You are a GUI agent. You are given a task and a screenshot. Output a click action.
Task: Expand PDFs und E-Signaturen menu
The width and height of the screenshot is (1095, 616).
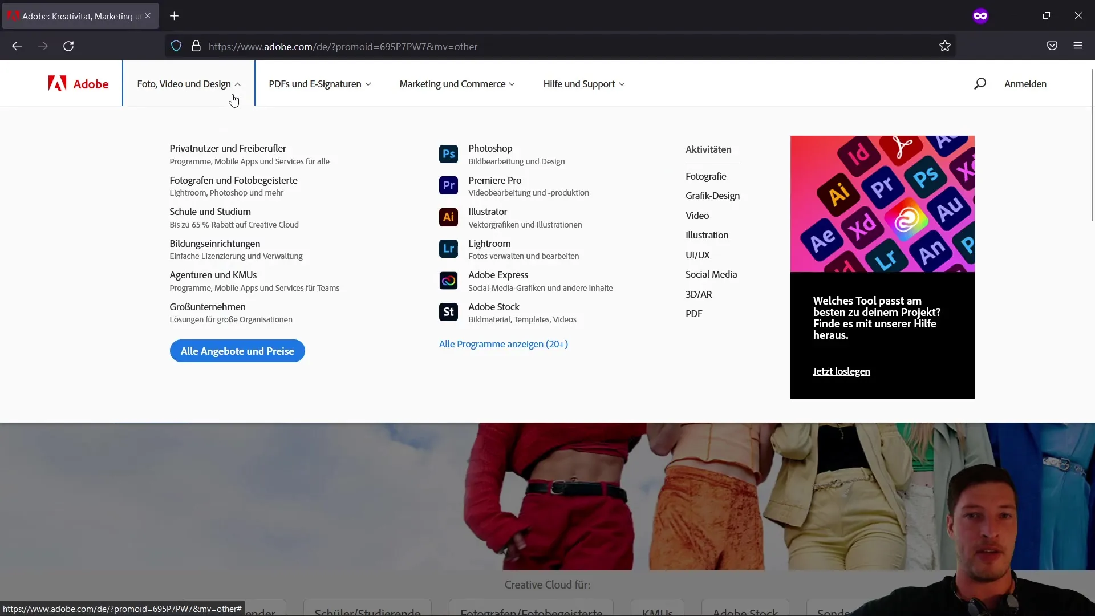click(x=320, y=84)
